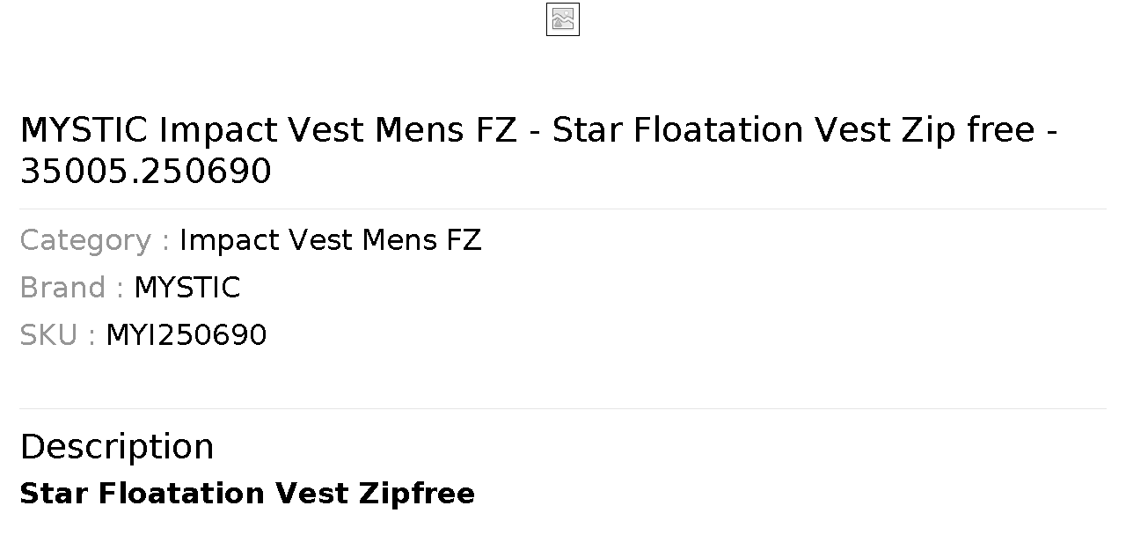Click the gray SKU label
Screen dimensions: 1126x535
(57, 335)
